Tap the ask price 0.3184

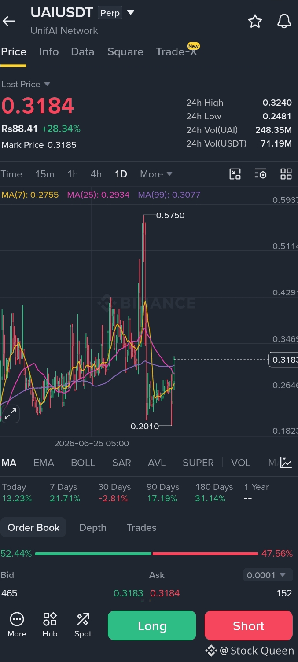(165, 593)
